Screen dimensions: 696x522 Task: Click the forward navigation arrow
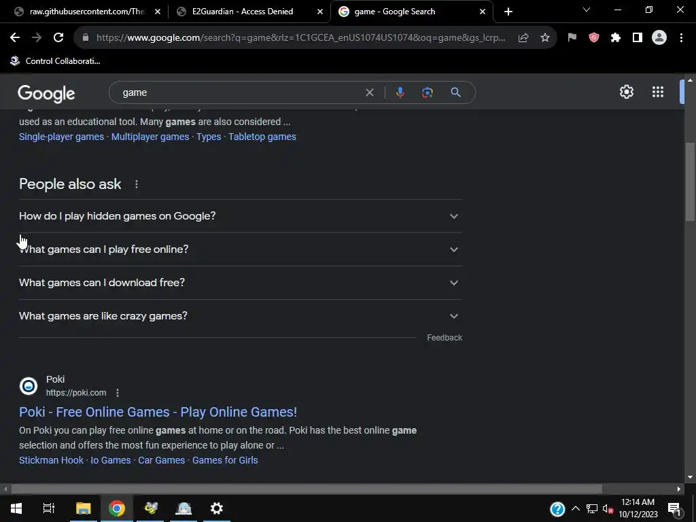(37, 38)
